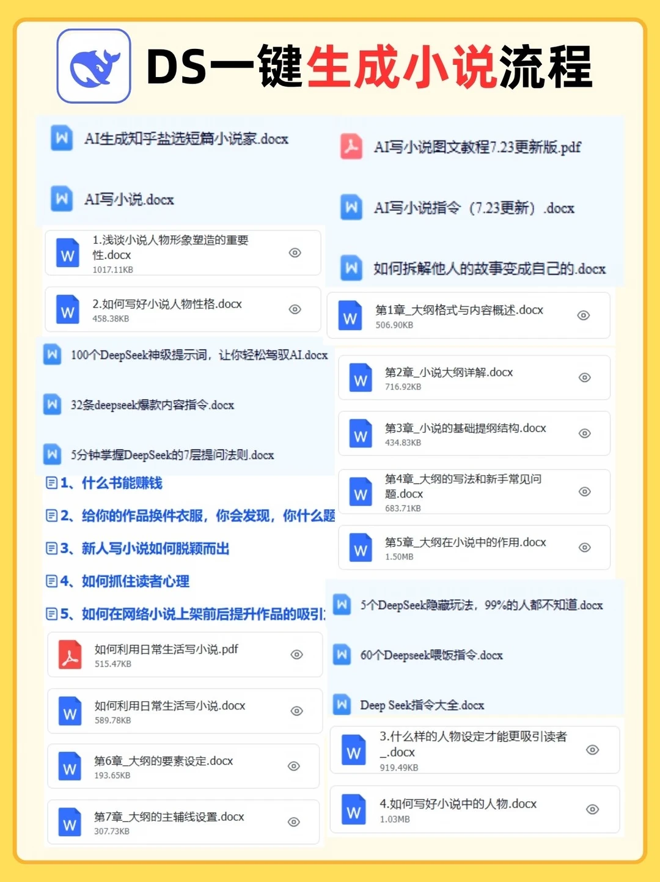Click eye icon for 3.什么样的人物设定才能更吸引读者_.docx
660x882 pixels.
(592, 750)
